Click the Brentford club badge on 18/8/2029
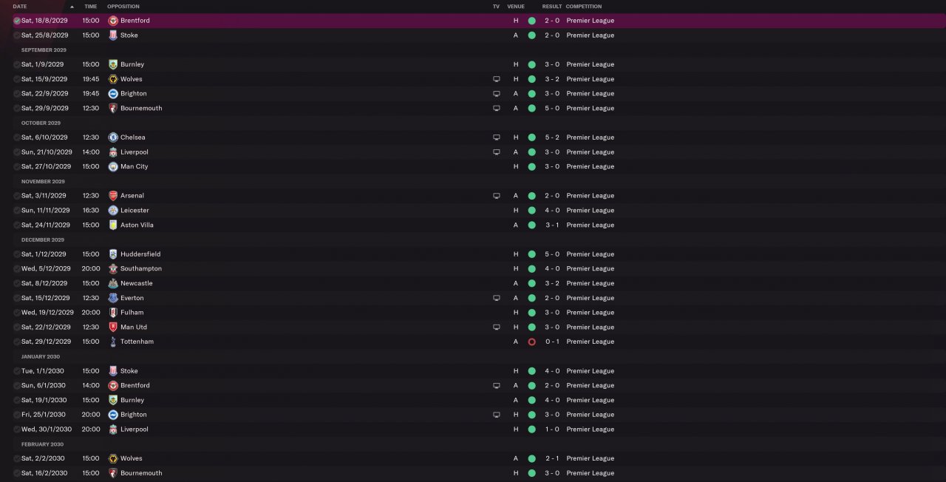 [113, 21]
